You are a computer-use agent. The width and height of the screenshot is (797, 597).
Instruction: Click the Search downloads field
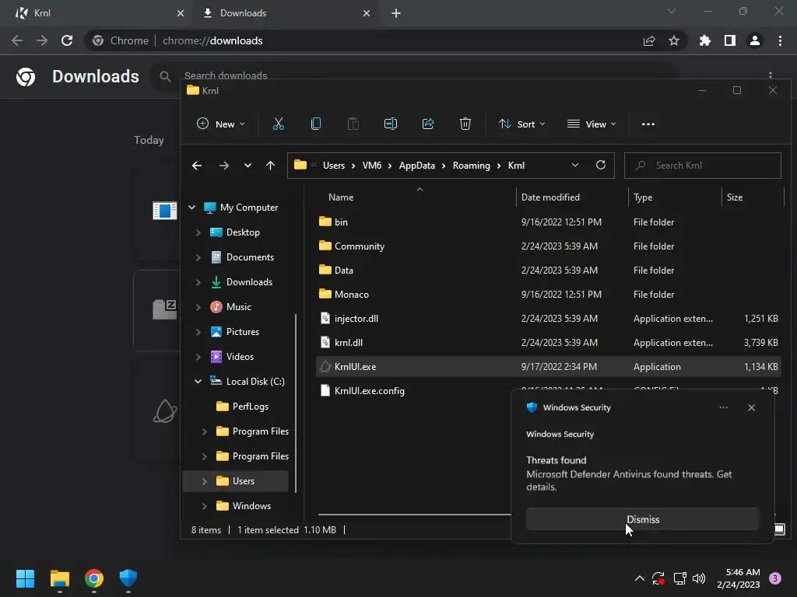tap(414, 75)
